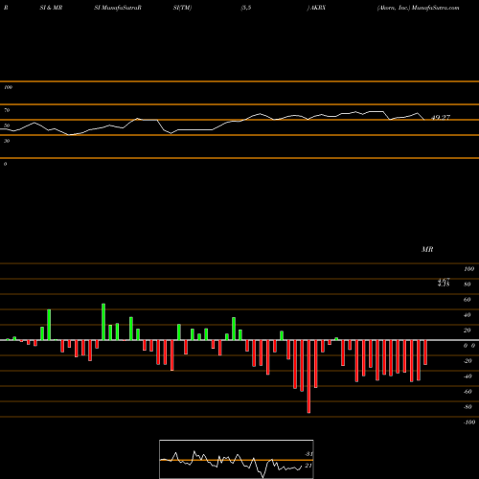The width and height of the screenshot is (479, 479).
Task: Click the RSI axis label 50
Action: click(x=7, y=125)
